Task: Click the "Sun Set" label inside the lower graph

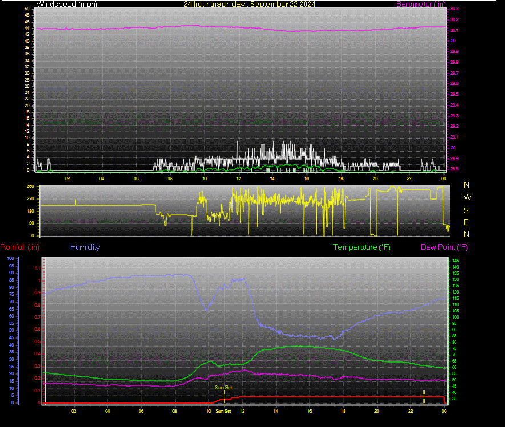Action: (x=224, y=388)
